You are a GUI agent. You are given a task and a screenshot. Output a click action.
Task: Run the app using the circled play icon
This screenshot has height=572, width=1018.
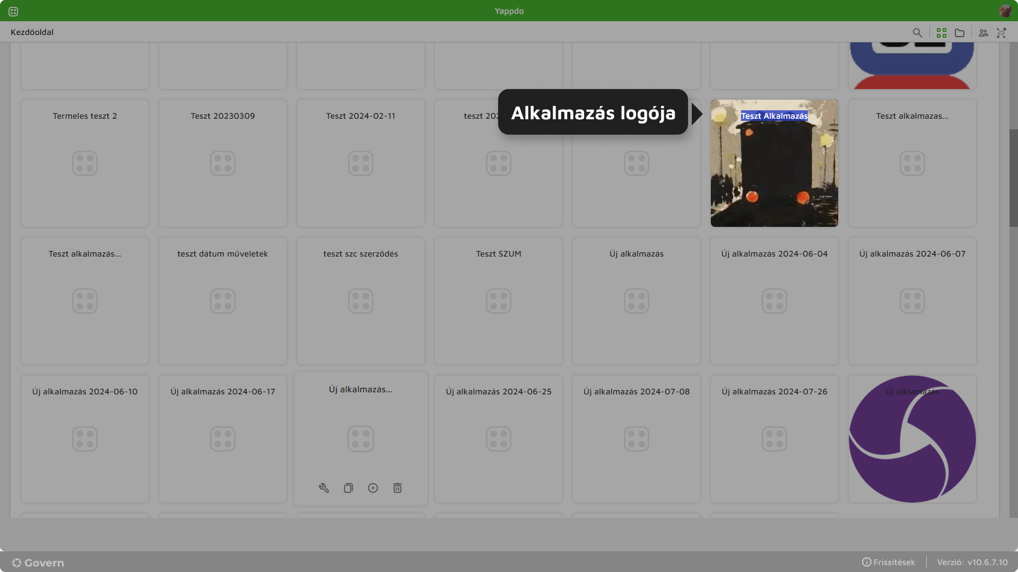pos(372,488)
